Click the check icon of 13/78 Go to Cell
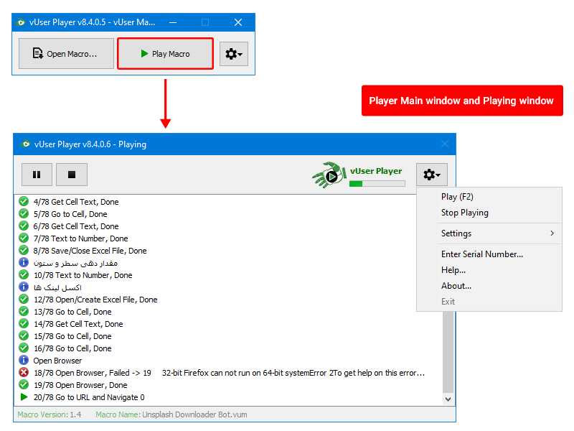 (24, 311)
